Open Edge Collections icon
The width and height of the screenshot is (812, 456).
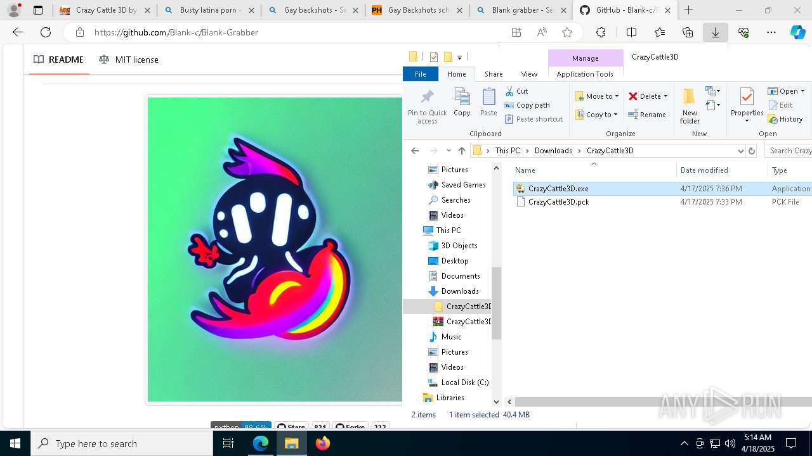[688, 32]
